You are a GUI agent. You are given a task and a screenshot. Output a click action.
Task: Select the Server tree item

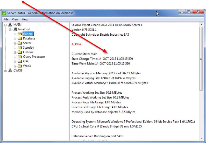coord(27,43)
